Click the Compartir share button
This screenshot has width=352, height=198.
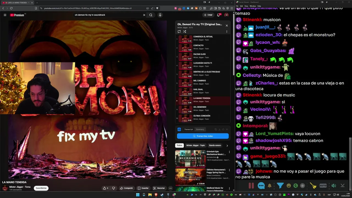(127, 188)
